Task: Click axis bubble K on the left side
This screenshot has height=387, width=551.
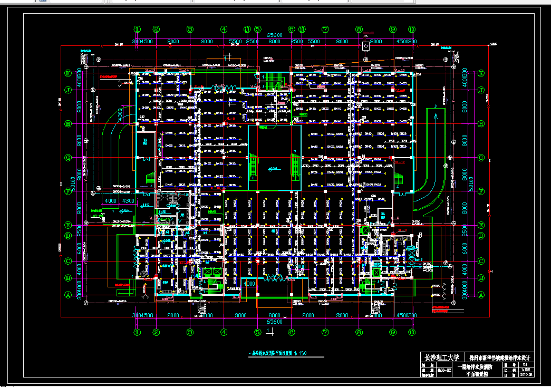Action: tap(68, 73)
